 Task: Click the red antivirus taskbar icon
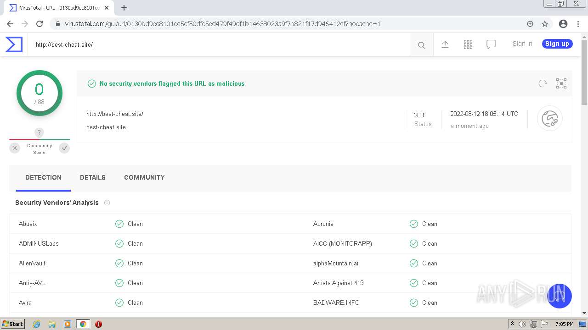(x=98, y=324)
